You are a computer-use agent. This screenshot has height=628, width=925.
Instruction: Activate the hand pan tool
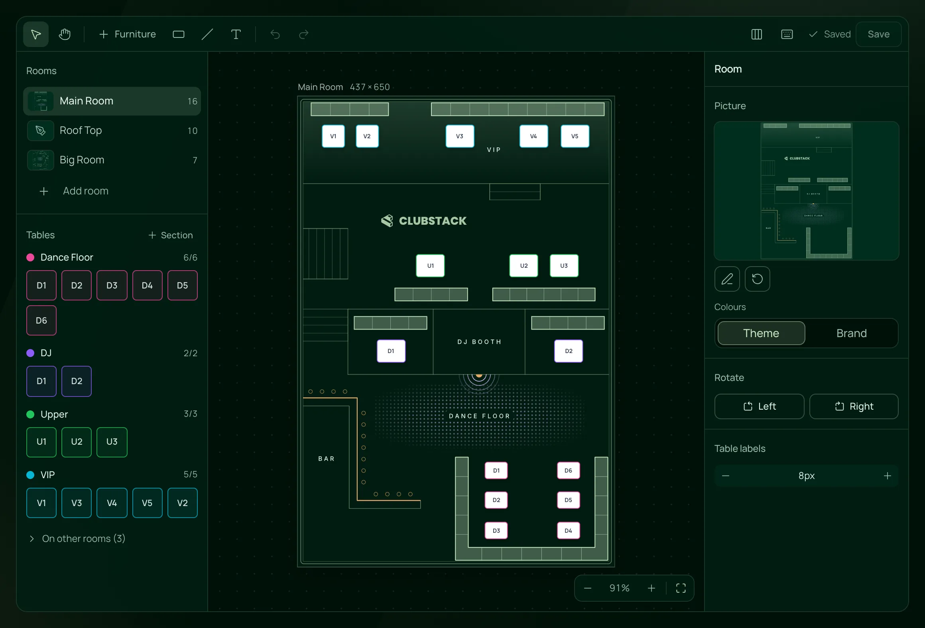click(x=65, y=34)
